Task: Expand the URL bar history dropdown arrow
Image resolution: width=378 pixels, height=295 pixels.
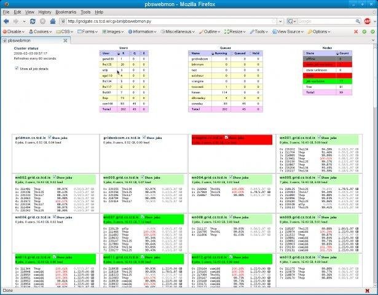Action: (x=280, y=22)
